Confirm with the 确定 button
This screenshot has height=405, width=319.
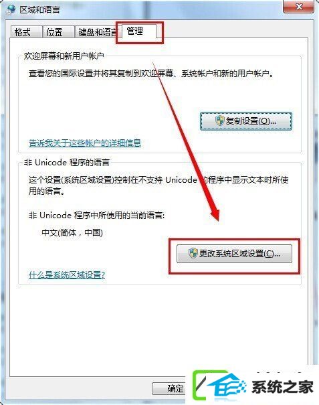click(169, 388)
